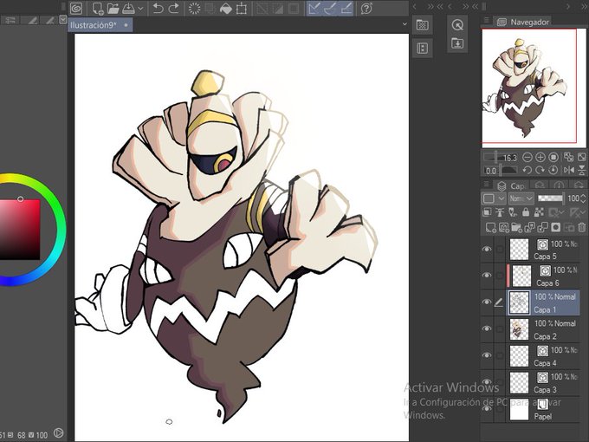Switch to the Layer Property tab icon
589x442 pixels.
pyautogui.click(x=540, y=185)
